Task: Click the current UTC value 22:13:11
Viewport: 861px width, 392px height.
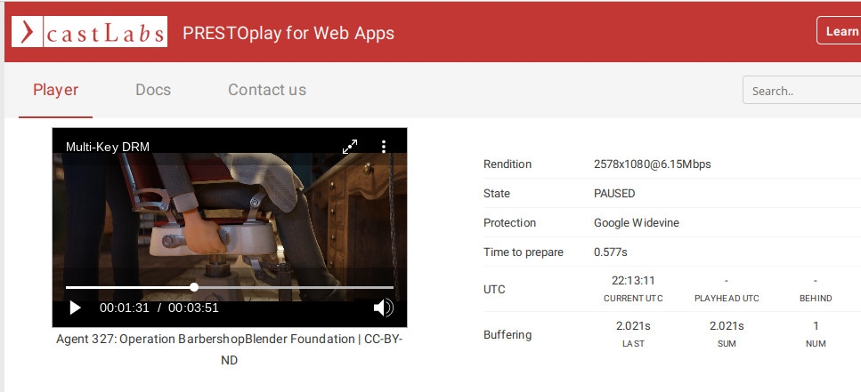Action: point(633,281)
